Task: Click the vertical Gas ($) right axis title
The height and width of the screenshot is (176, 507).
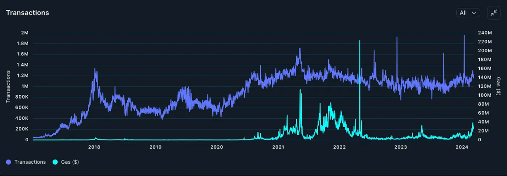Action: pyautogui.click(x=499, y=86)
